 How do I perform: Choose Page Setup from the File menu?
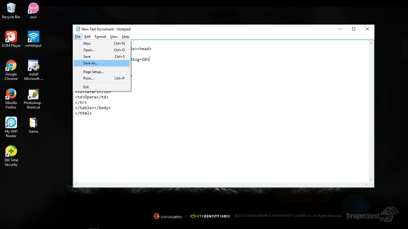click(93, 72)
